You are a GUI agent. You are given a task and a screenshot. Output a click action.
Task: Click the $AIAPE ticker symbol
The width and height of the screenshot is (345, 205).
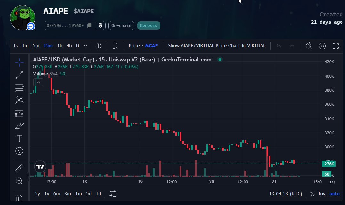click(84, 11)
